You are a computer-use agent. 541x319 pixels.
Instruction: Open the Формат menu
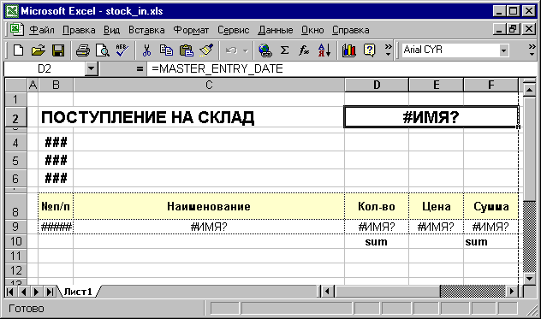191,30
